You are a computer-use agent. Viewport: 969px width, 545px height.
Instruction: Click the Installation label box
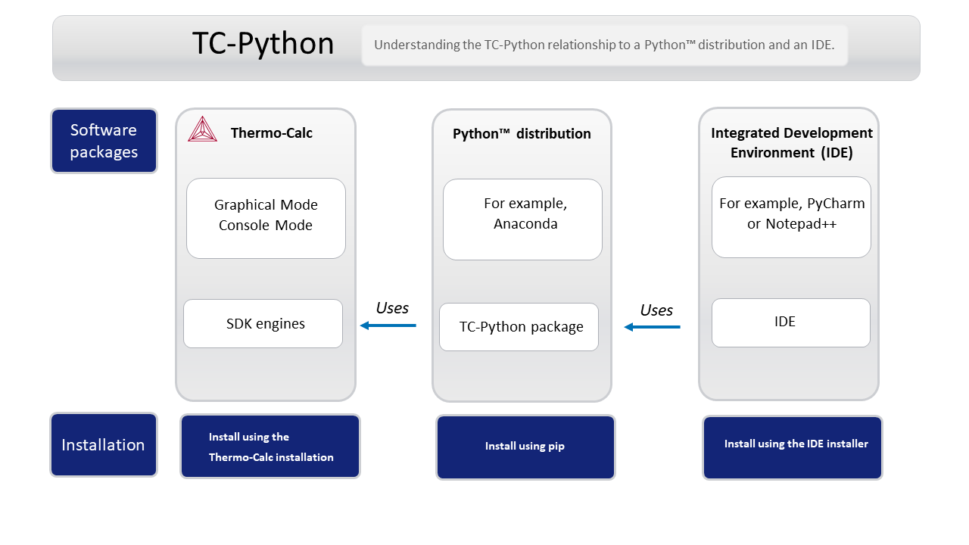pos(104,445)
